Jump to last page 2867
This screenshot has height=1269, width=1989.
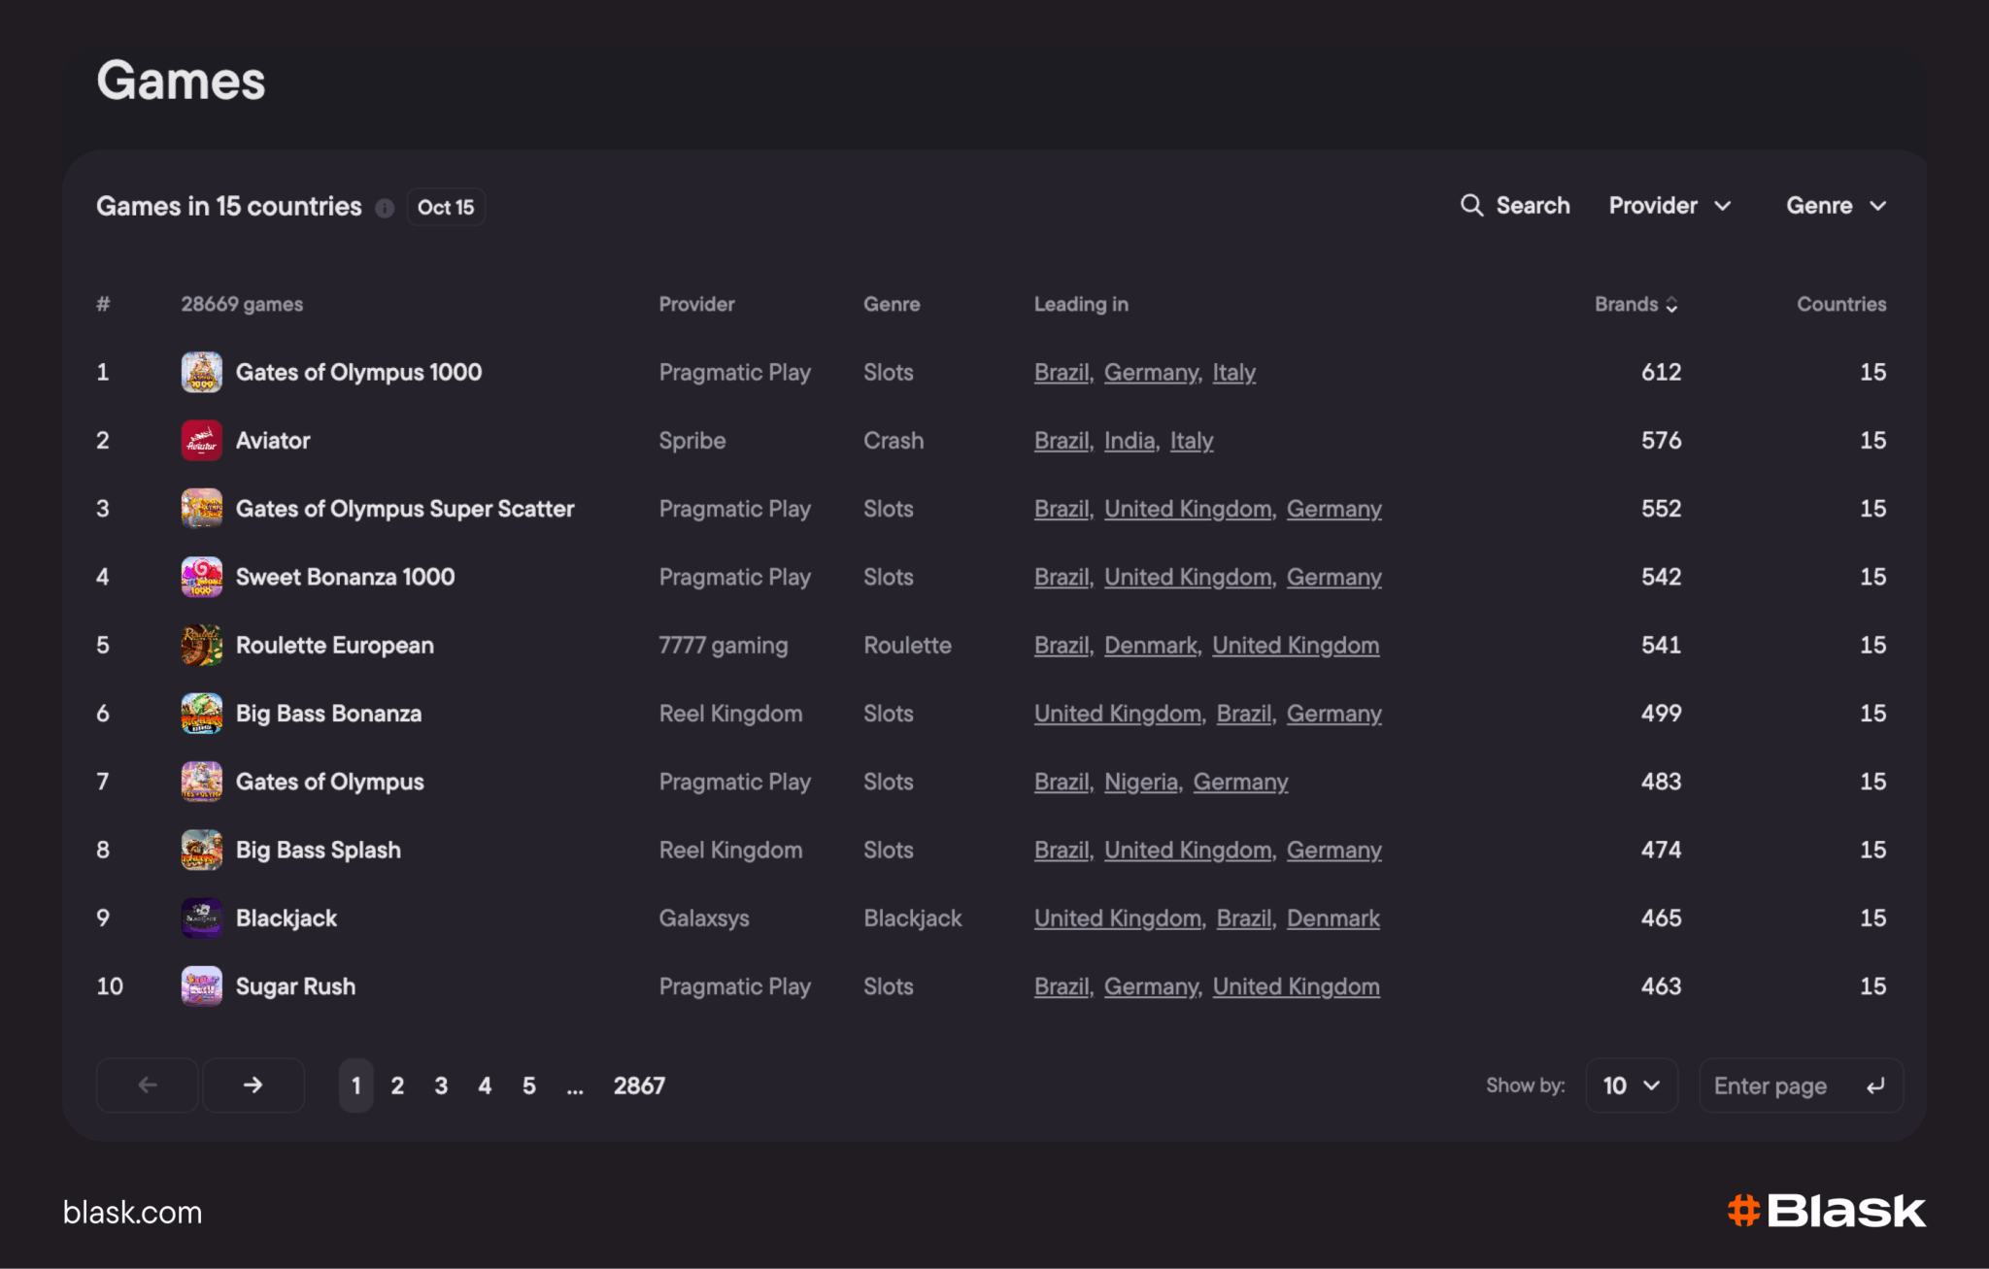click(639, 1085)
